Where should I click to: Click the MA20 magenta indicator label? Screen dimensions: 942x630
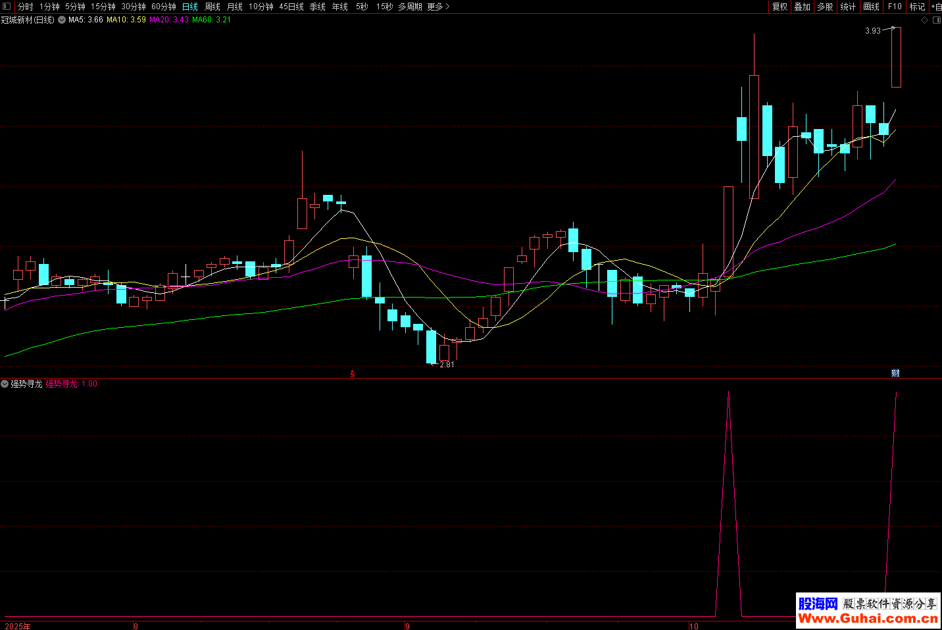coord(168,20)
